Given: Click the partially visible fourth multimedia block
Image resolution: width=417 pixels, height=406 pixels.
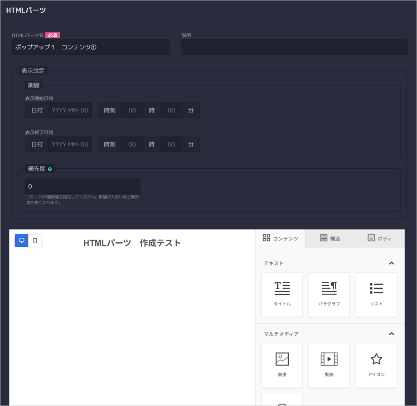Looking at the screenshot, I should click(x=282, y=400).
